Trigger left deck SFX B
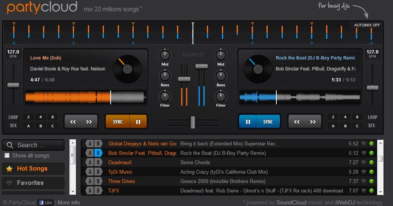 click(40, 126)
